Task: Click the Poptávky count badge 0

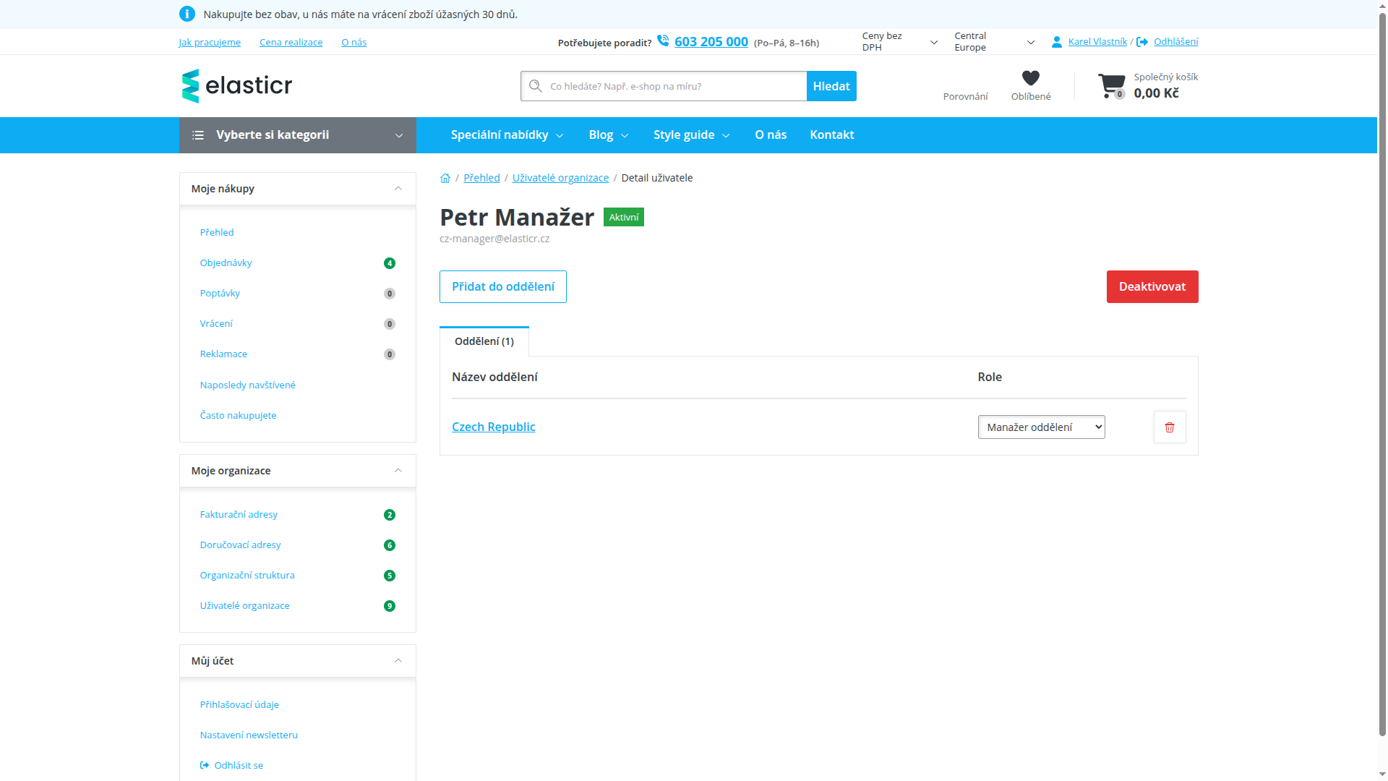Action: 390,294
